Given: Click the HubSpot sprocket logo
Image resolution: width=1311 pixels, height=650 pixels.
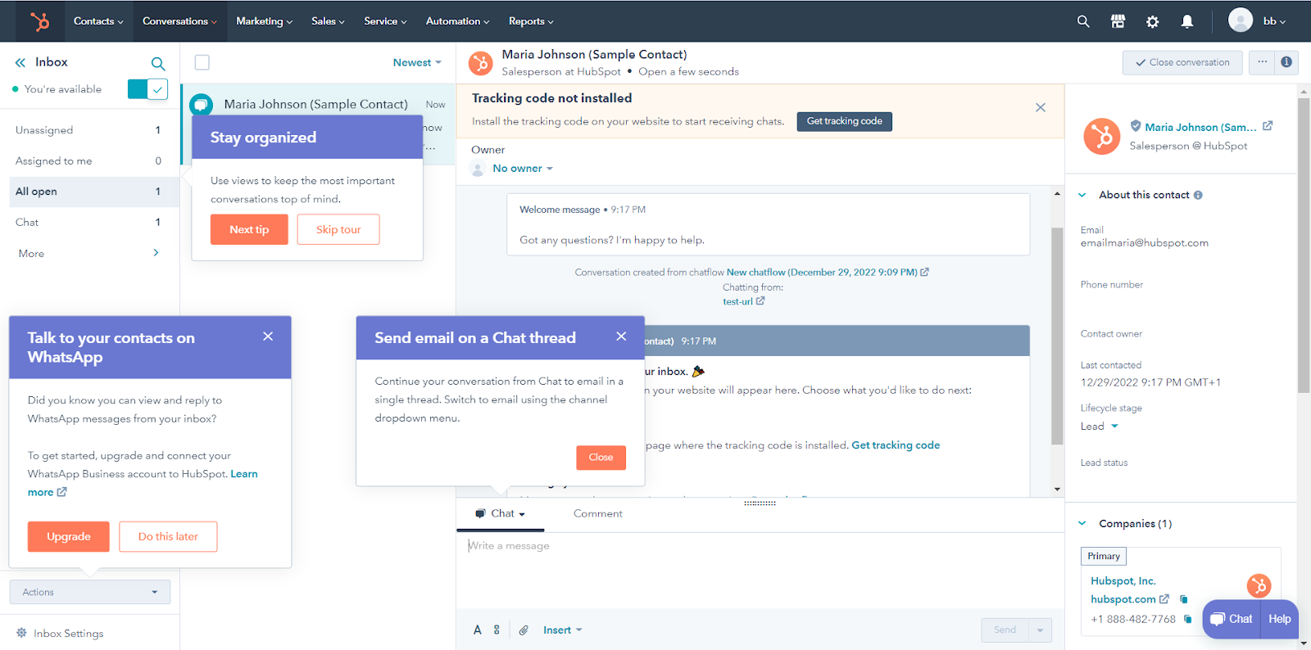Looking at the screenshot, I should pyautogui.click(x=39, y=21).
